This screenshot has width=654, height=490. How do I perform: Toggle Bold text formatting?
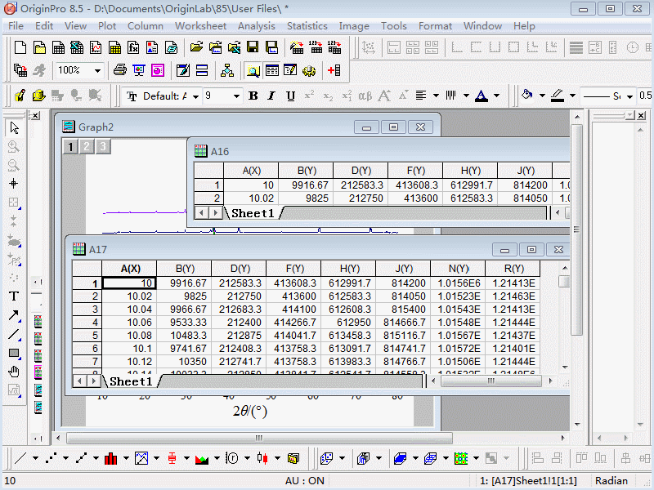click(x=253, y=96)
